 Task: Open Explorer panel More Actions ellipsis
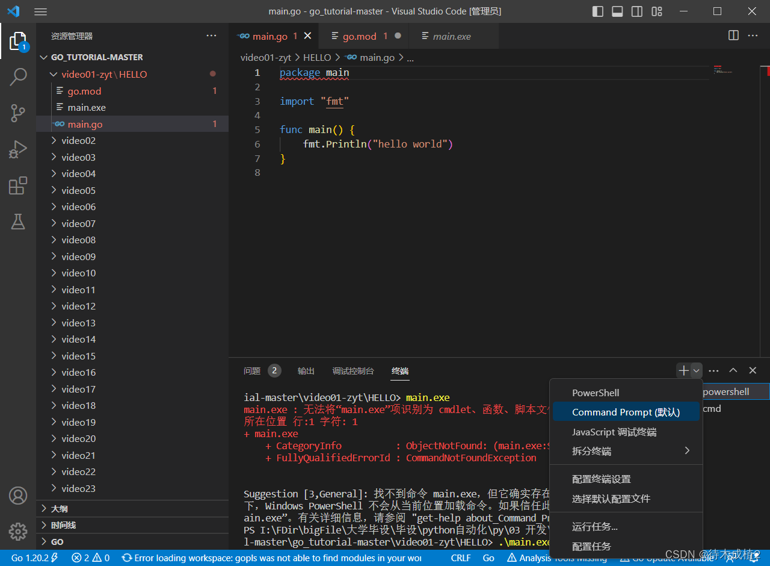(x=211, y=36)
